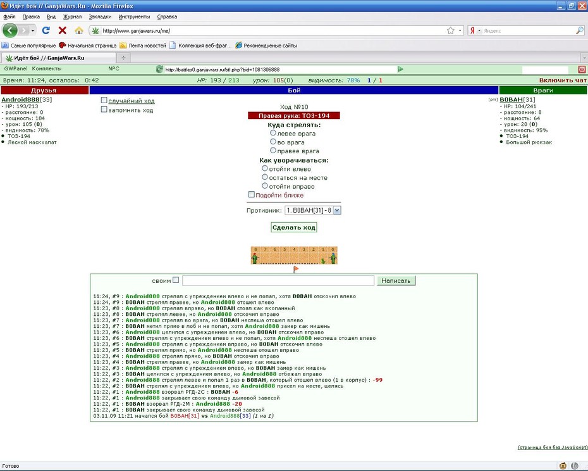Click the right soldier on the battlefield map
Image resolution: width=588 pixels, height=471 pixels.
coord(333,258)
